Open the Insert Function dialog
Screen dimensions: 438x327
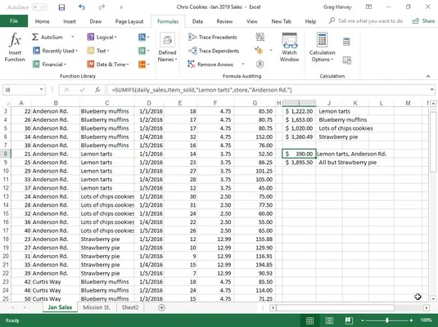point(15,47)
